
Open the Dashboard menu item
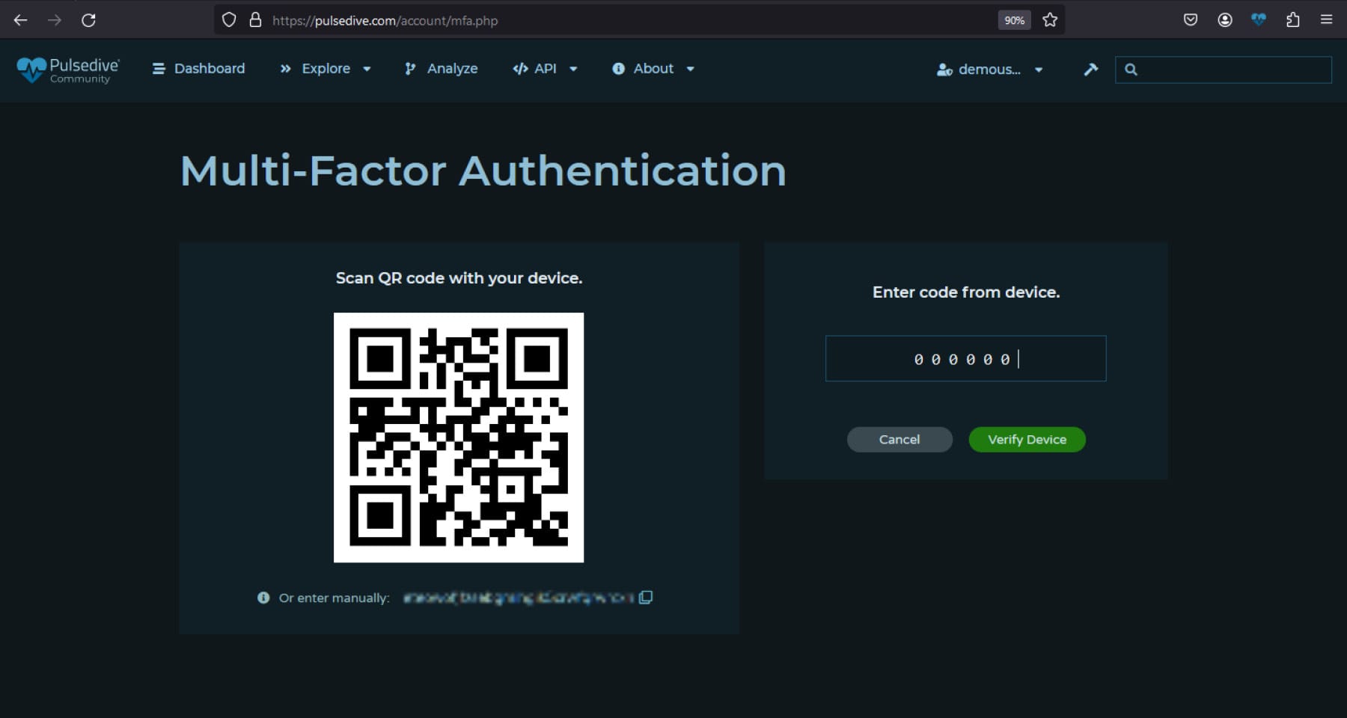198,69
